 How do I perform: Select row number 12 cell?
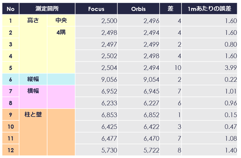click(x=11, y=150)
